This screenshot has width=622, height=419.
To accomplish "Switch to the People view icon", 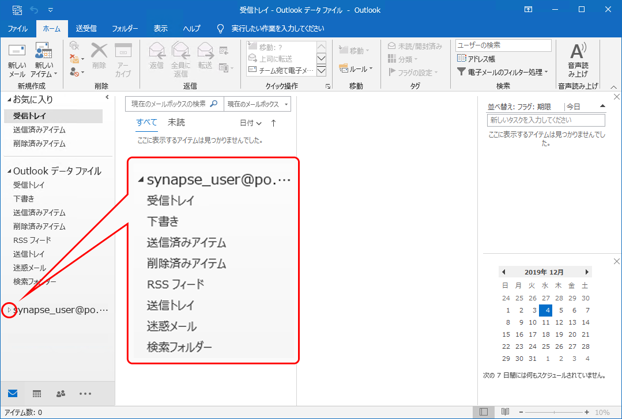I will point(61,393).
